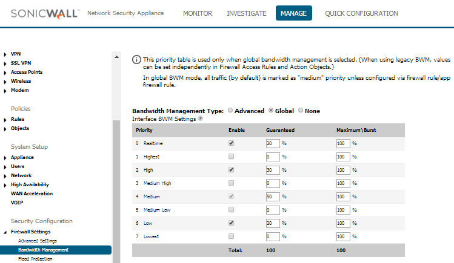The image size is (454, 263).
Task: Click the sidebar scroll up arrow
Action: 116,56
